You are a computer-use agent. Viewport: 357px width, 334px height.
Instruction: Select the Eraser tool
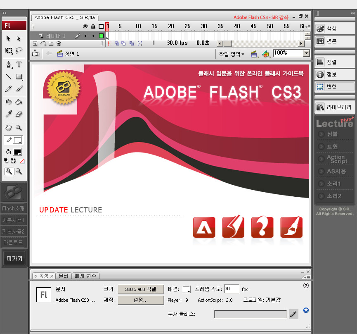[19, 114]
